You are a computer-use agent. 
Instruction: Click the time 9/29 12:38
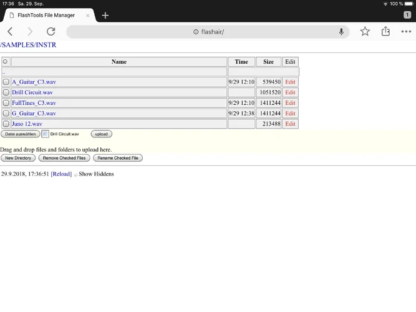241,114
